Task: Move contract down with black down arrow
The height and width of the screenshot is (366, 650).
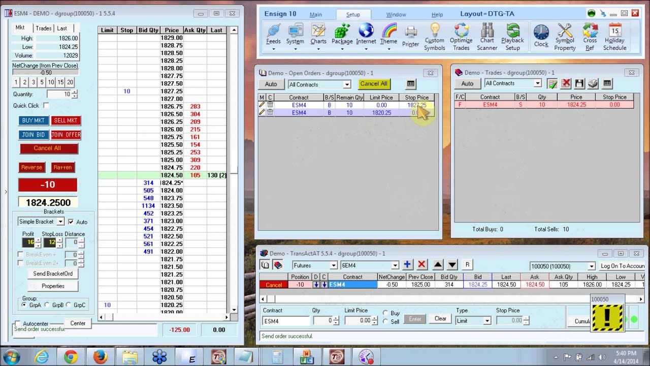Action: 452,264
